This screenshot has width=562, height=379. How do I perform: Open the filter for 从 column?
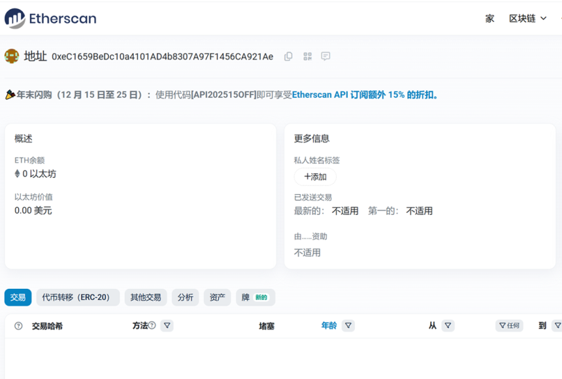click(x=448, y=325)
